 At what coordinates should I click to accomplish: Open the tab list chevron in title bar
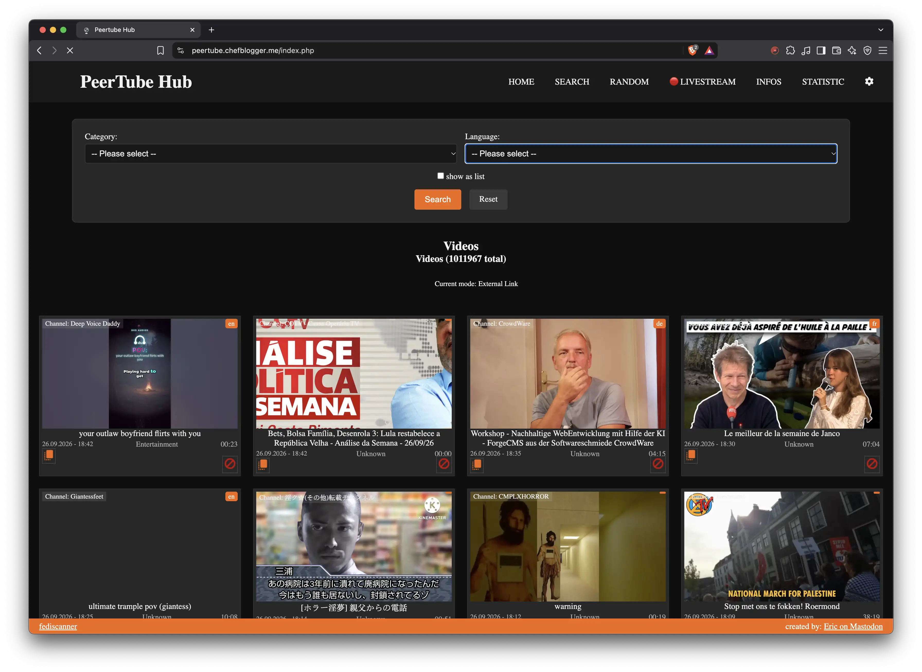880,30
